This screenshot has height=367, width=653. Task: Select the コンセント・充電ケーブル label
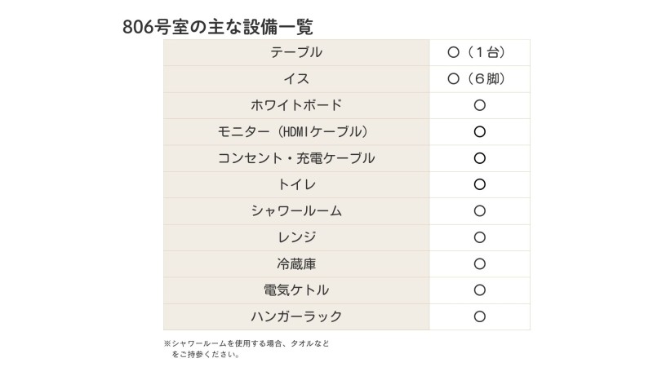coord(296,158)
